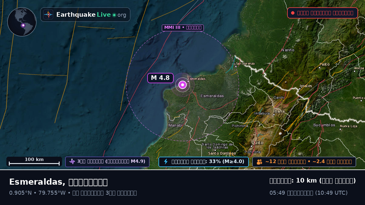
Task: Click the EarthquakeLive compass logo icon
Action: pos(48,15)
